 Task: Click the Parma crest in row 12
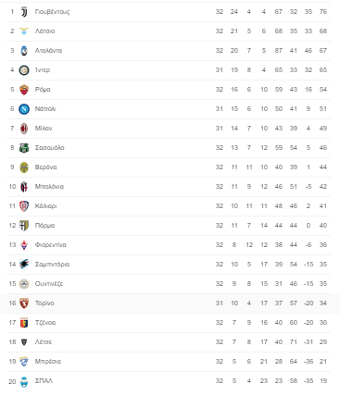pos(24,226)
